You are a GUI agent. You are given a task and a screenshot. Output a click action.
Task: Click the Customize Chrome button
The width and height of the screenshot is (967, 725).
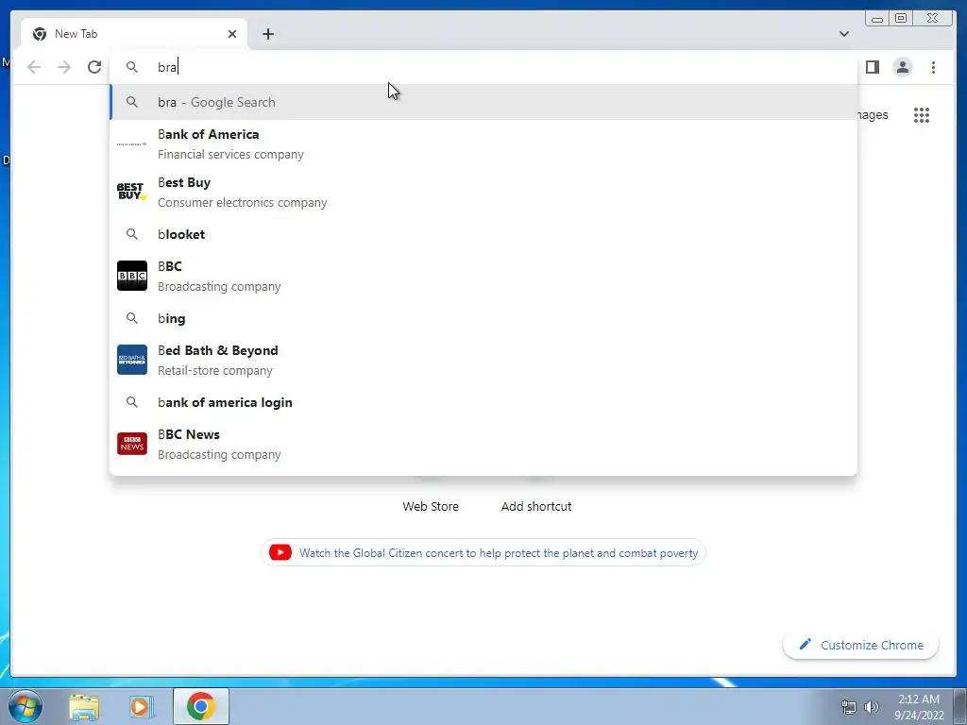861,645
